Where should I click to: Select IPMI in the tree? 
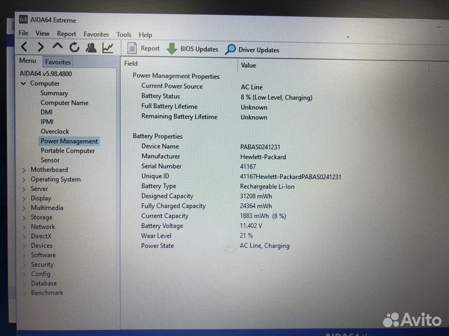click(47, 122)
